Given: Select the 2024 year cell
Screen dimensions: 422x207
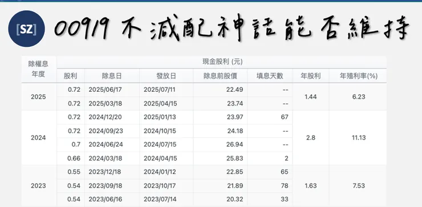Looking at the screenshot, I should point(38,138).
